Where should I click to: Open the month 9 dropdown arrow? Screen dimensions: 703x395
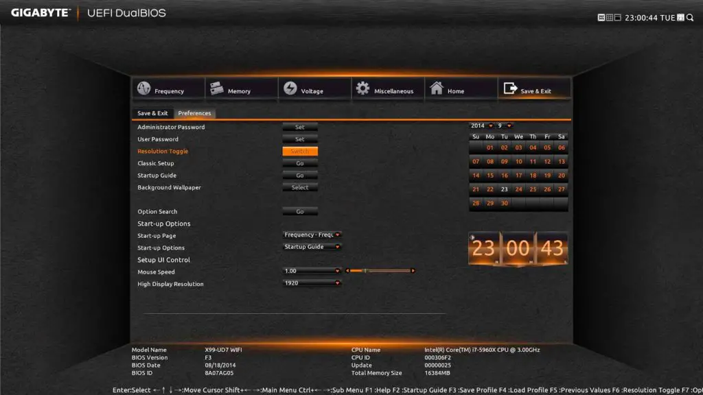[509, 126]
